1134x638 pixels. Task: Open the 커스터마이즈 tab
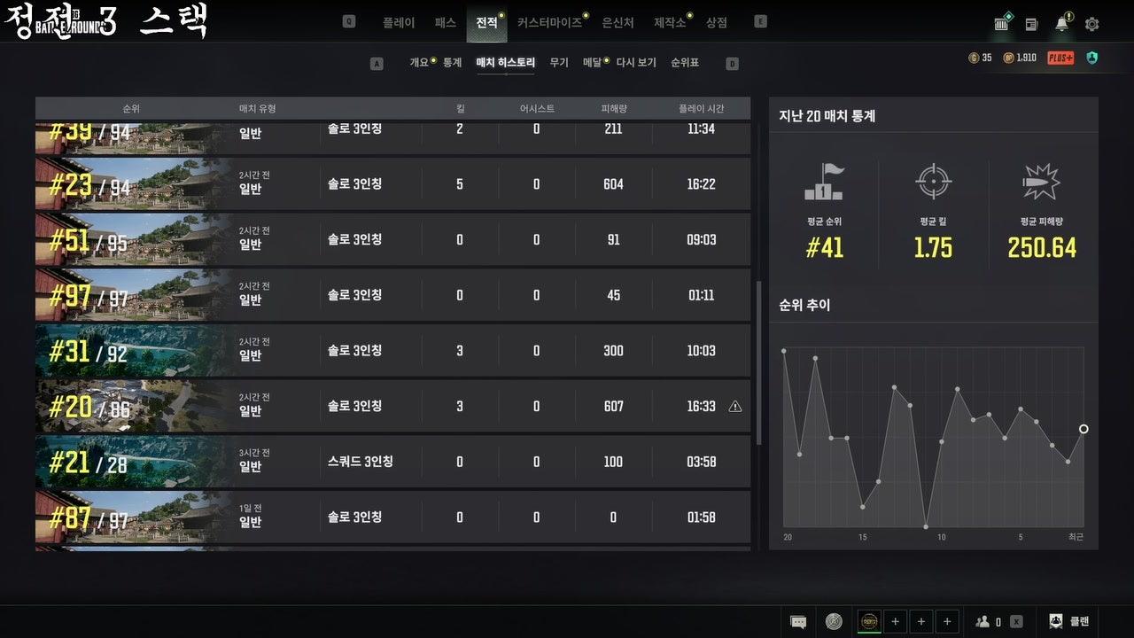click(x=549, y=23)
